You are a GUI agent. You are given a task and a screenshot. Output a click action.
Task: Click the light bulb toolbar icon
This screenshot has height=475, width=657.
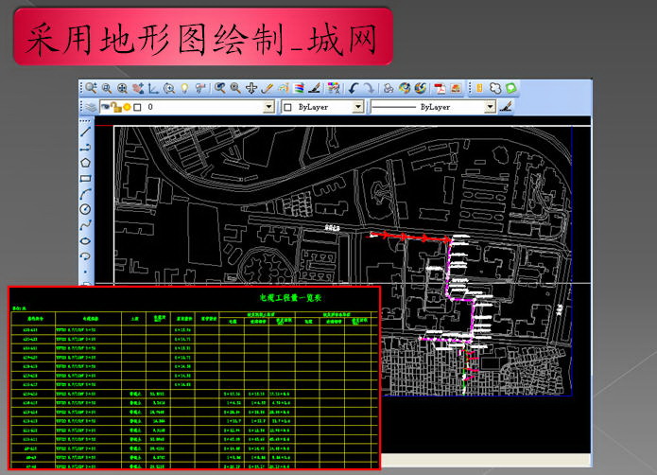[x=184, y=88]
